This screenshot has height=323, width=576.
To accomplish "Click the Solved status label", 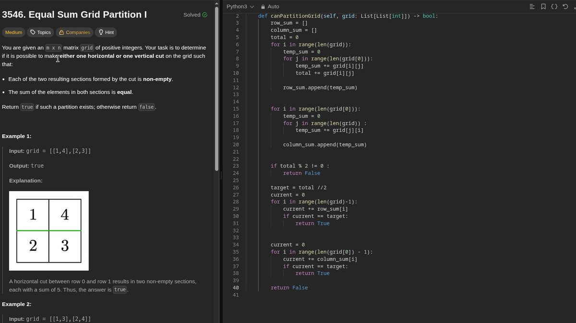I will 192,15.
